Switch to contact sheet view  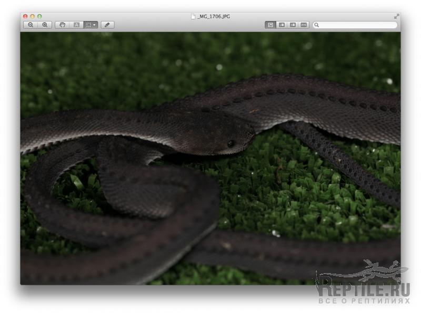pos(304,25)
